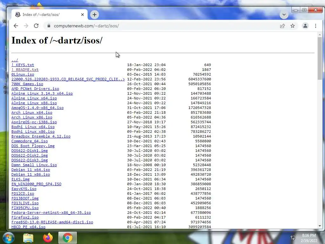Open a new tab with plus button

click(x=95, y=15)
